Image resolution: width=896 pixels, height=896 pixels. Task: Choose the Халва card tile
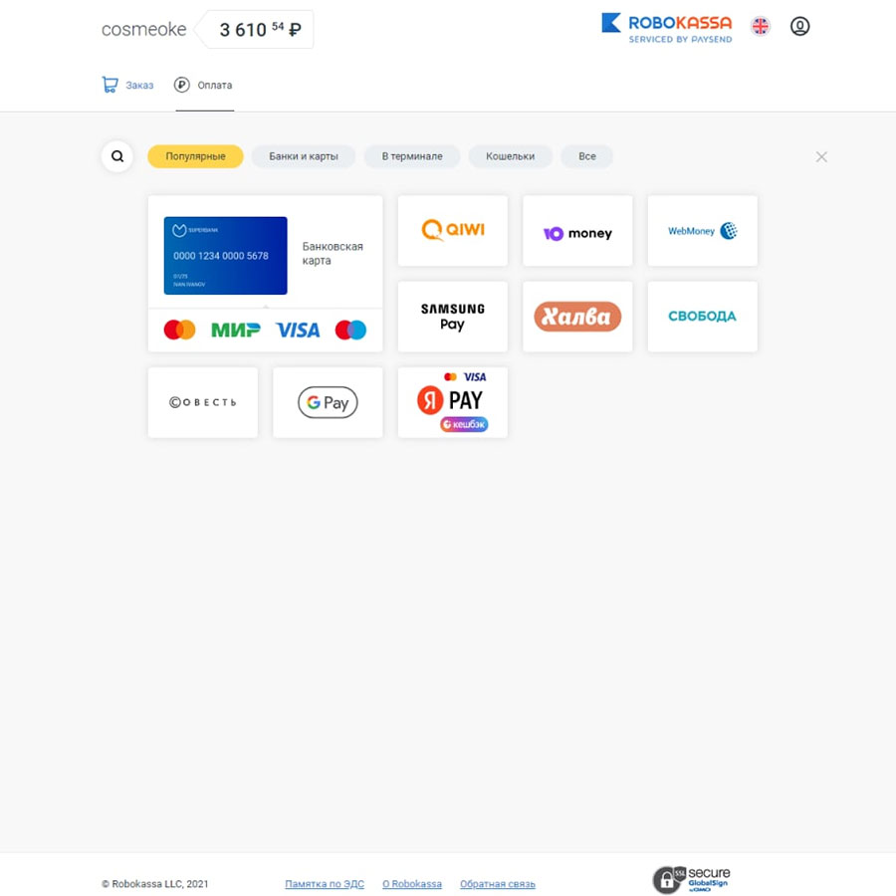point(577,316)
